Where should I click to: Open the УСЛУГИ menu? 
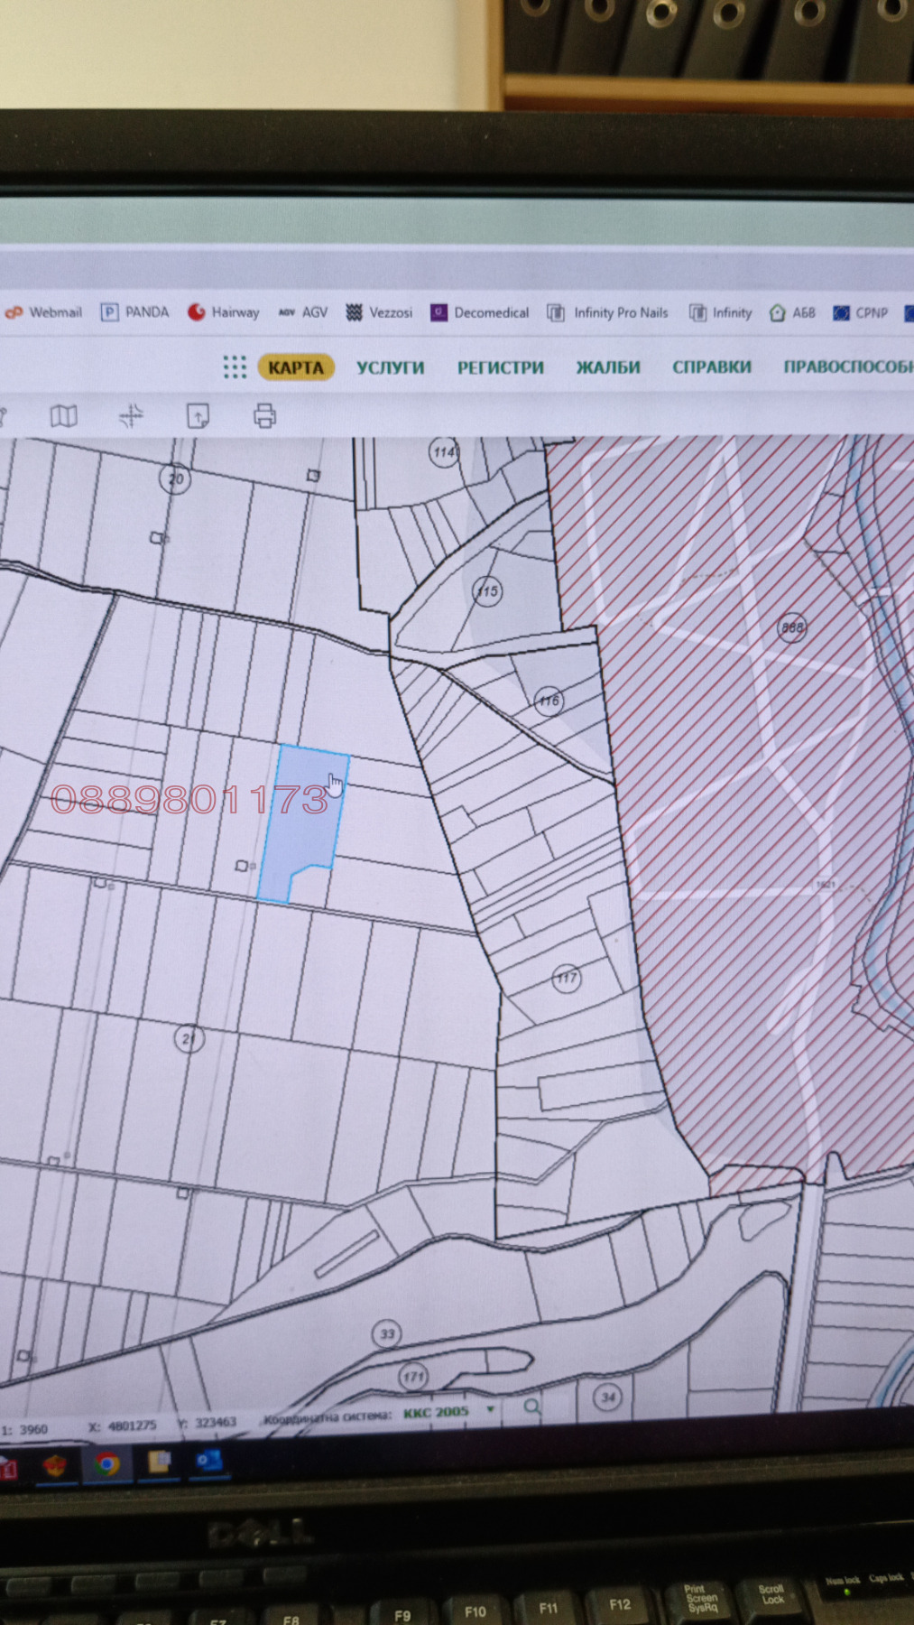pyautogui.click(x=390, y=367)
